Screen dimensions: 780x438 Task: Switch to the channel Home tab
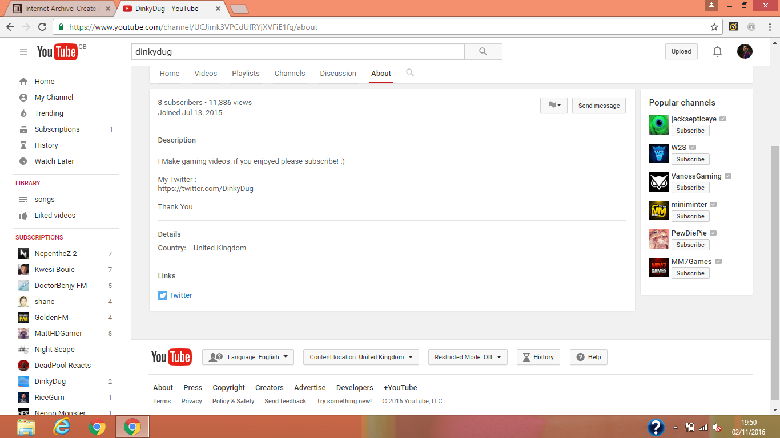[x=170, y=74]
